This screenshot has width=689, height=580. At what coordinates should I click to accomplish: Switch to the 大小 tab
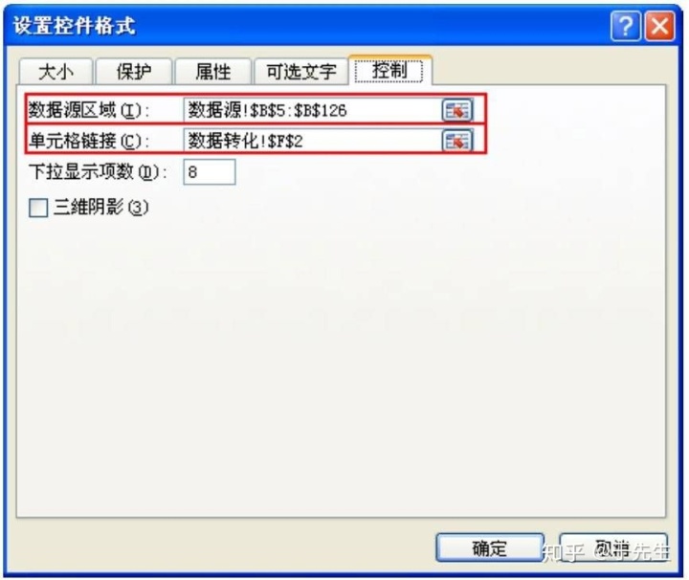pyautogui.click(x=56, y=71)
